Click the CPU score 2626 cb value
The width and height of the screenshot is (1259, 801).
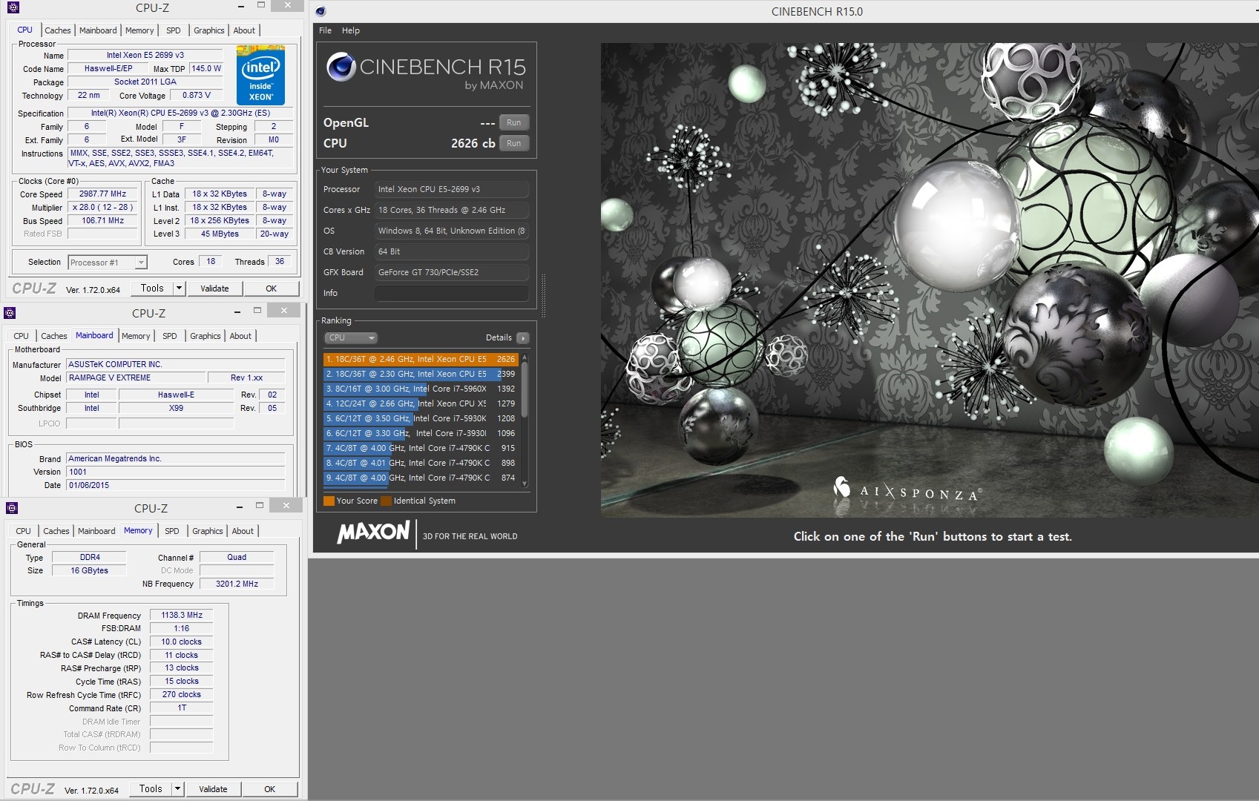click(x=473, y=143)
